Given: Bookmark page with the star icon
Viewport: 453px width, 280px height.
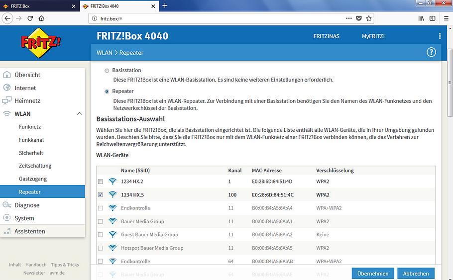Looking at the screenshot, I should [x=369, y=18].
